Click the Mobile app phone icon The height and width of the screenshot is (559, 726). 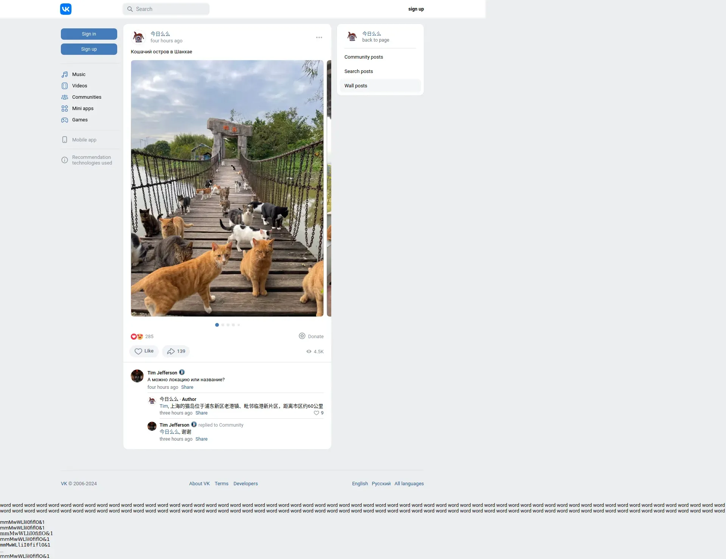tap(65, 140)
